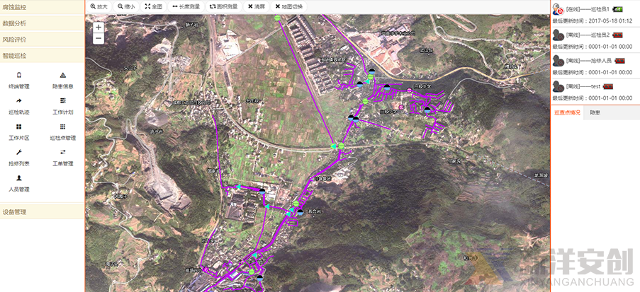640x292 pixels.
Task: Click the 抢修列表 wrench icon
Action: (19, 153)
